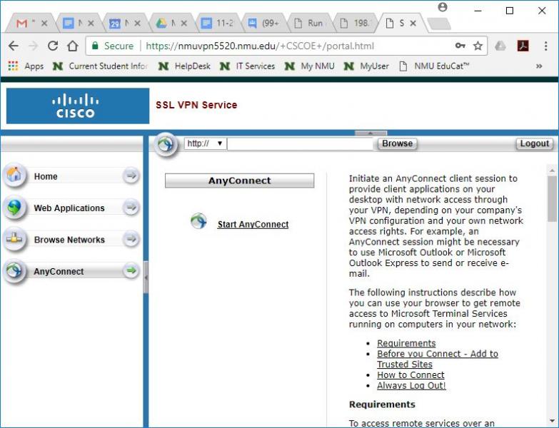
Task: Click the AnyConnect panel header
Action: pyautogui.click(x=240, y=180)
